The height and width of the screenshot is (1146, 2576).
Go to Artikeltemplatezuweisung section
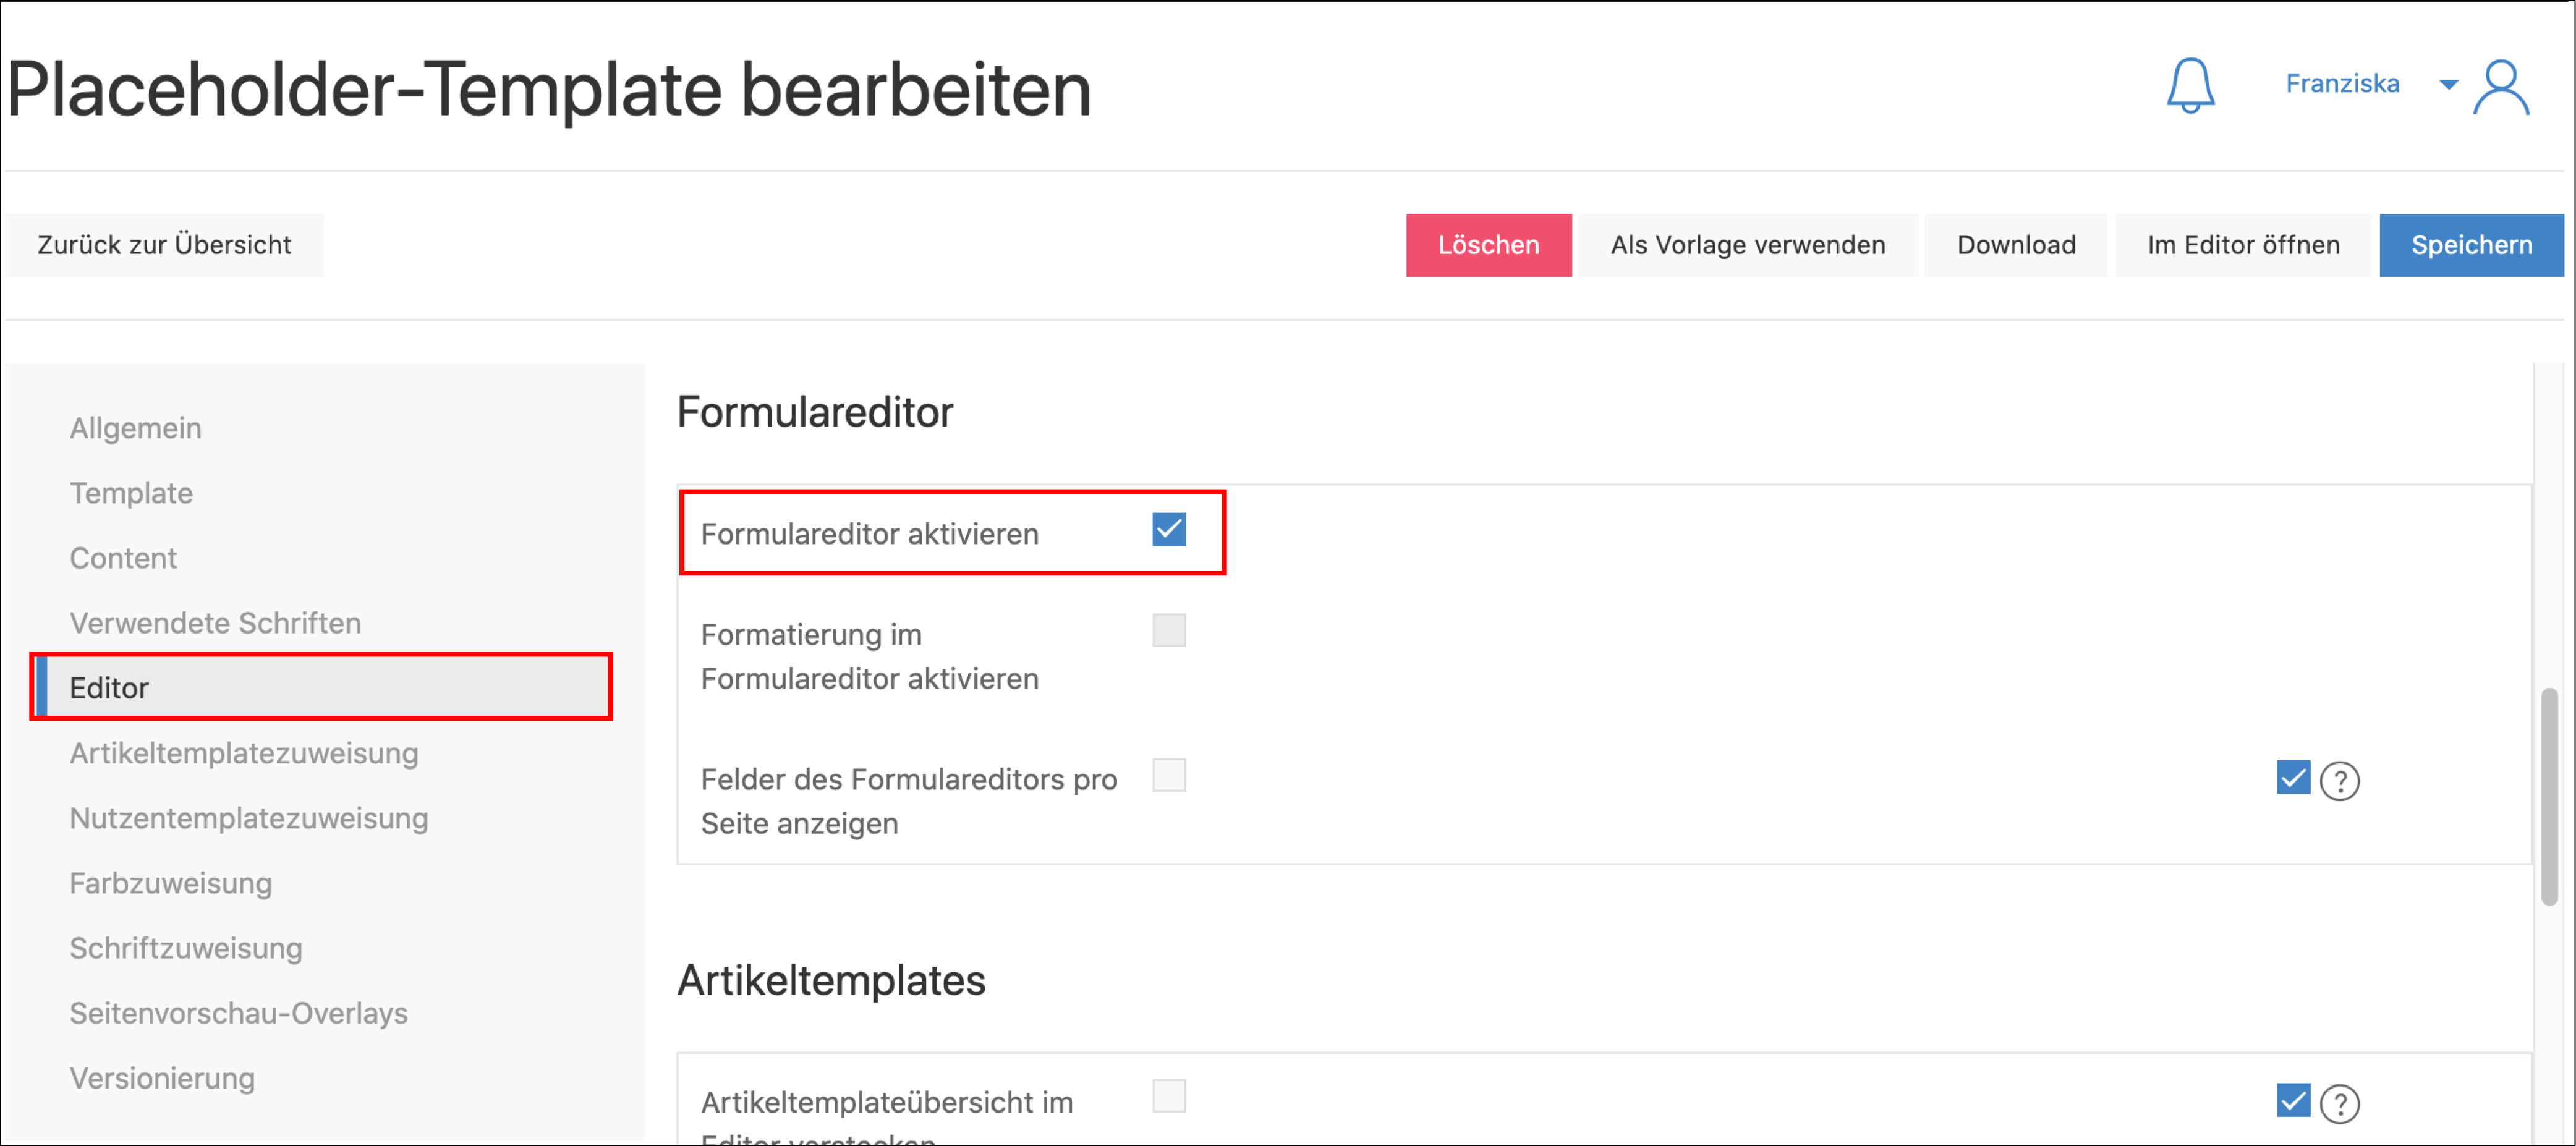pos(244,753)
